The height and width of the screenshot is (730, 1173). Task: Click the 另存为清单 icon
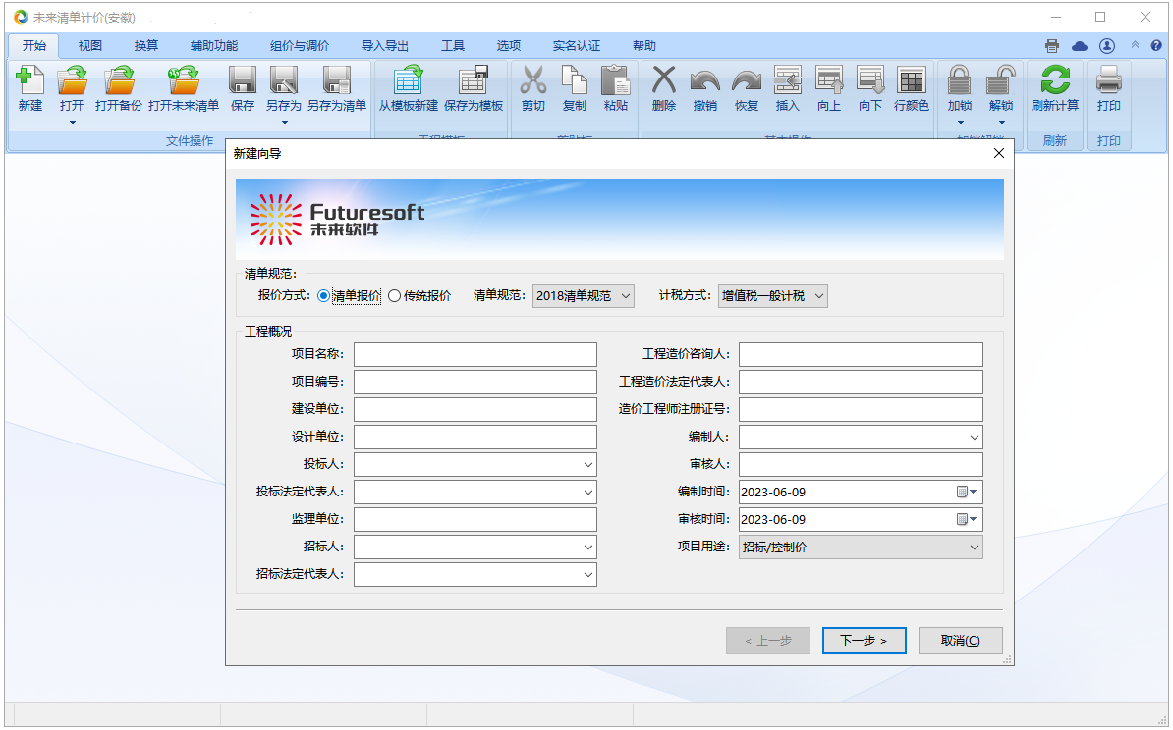tap(337, 80)
